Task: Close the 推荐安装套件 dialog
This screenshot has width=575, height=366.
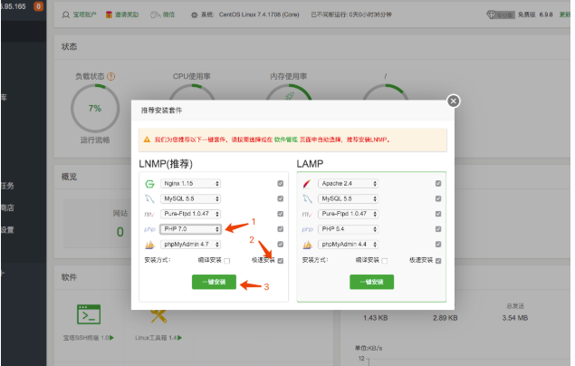Action: (x=454, y=101)
